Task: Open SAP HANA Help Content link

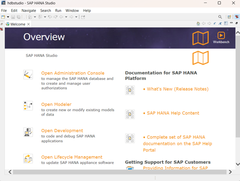Action: click(x=173, y=113)
